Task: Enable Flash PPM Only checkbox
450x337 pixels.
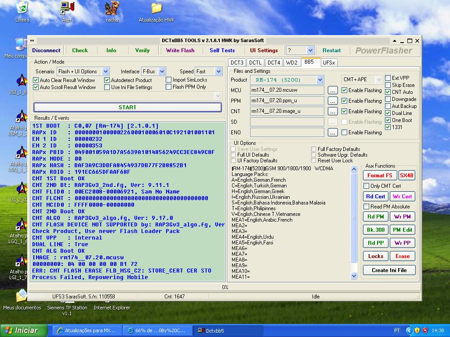Action: click(169, 86)
